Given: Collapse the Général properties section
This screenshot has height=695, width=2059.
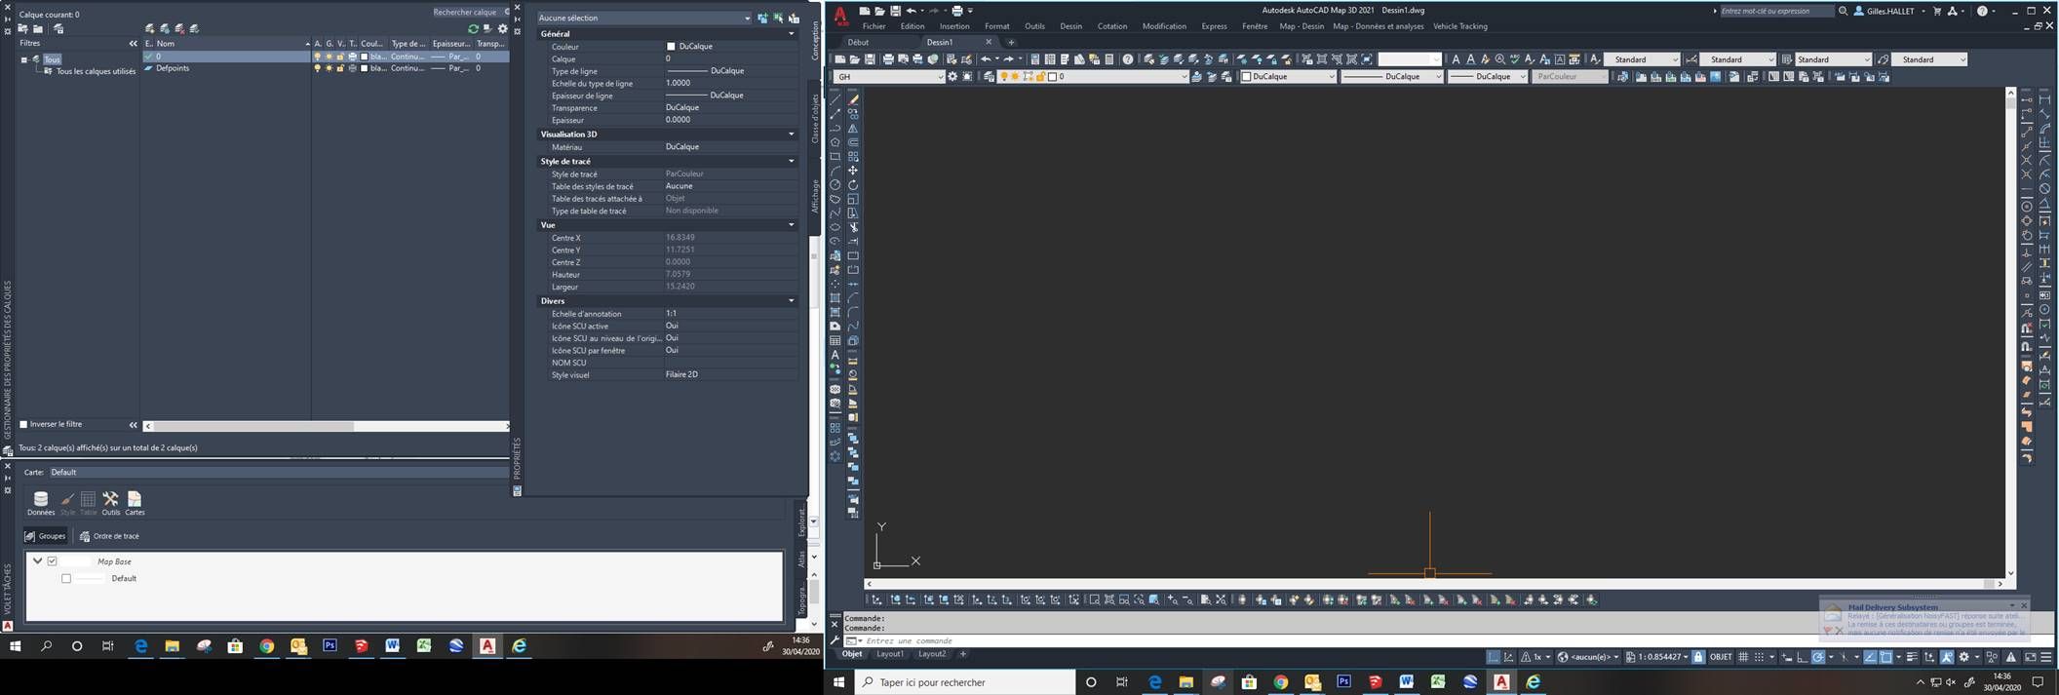Looking at the screenshot, I should coord(791,34).
